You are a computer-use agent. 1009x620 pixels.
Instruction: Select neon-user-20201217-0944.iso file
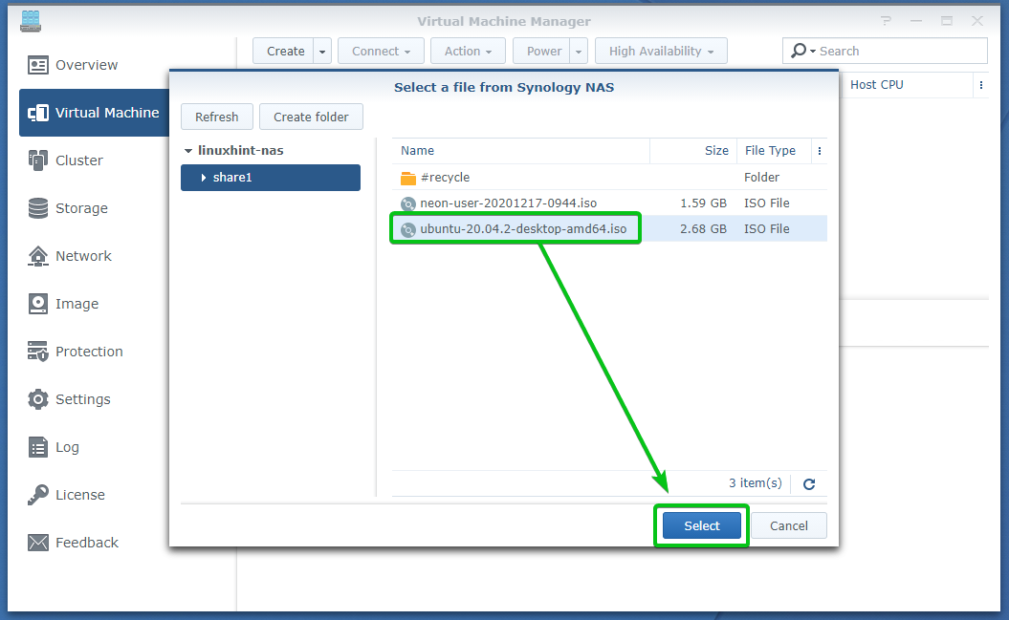point(609,203)
